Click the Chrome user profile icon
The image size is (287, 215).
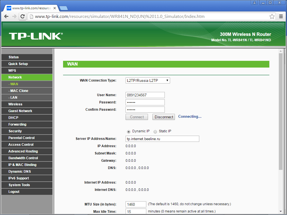[x=254, y=3]
